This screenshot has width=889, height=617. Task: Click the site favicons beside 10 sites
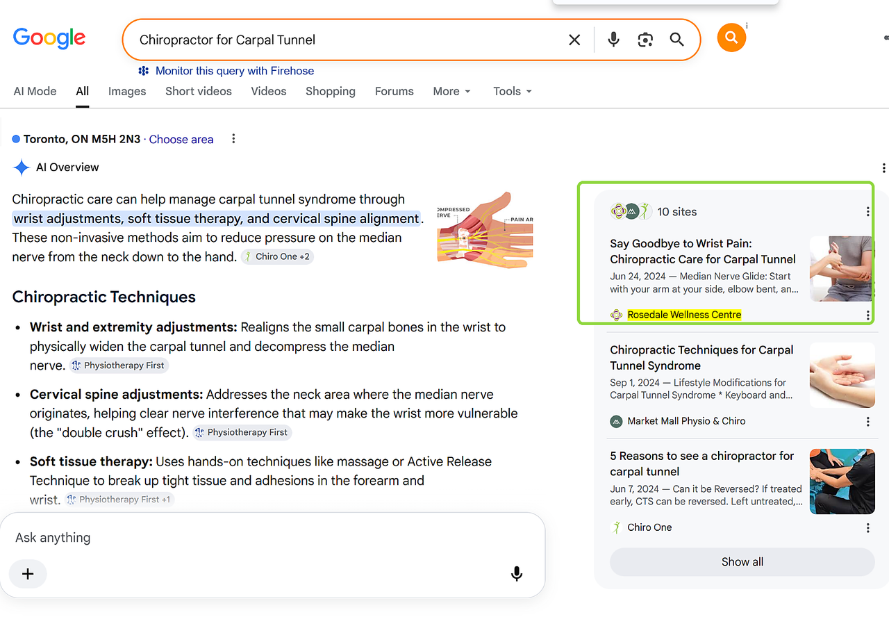(x=631, y=211)
